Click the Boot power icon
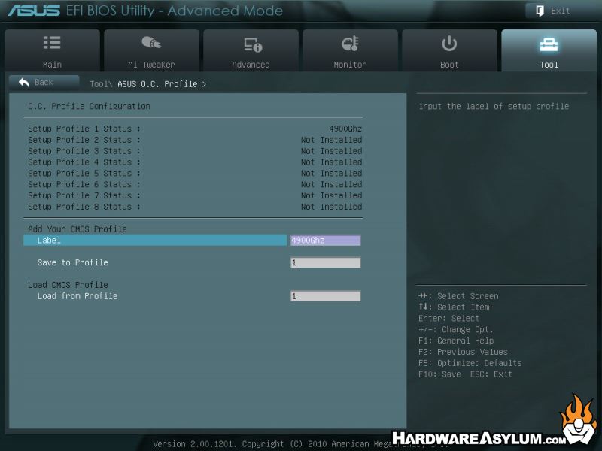 tap(448, 44)
